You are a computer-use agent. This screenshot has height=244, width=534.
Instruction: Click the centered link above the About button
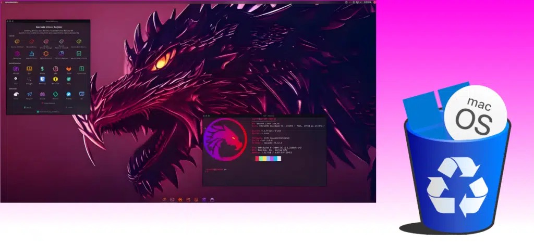point(48,103)
